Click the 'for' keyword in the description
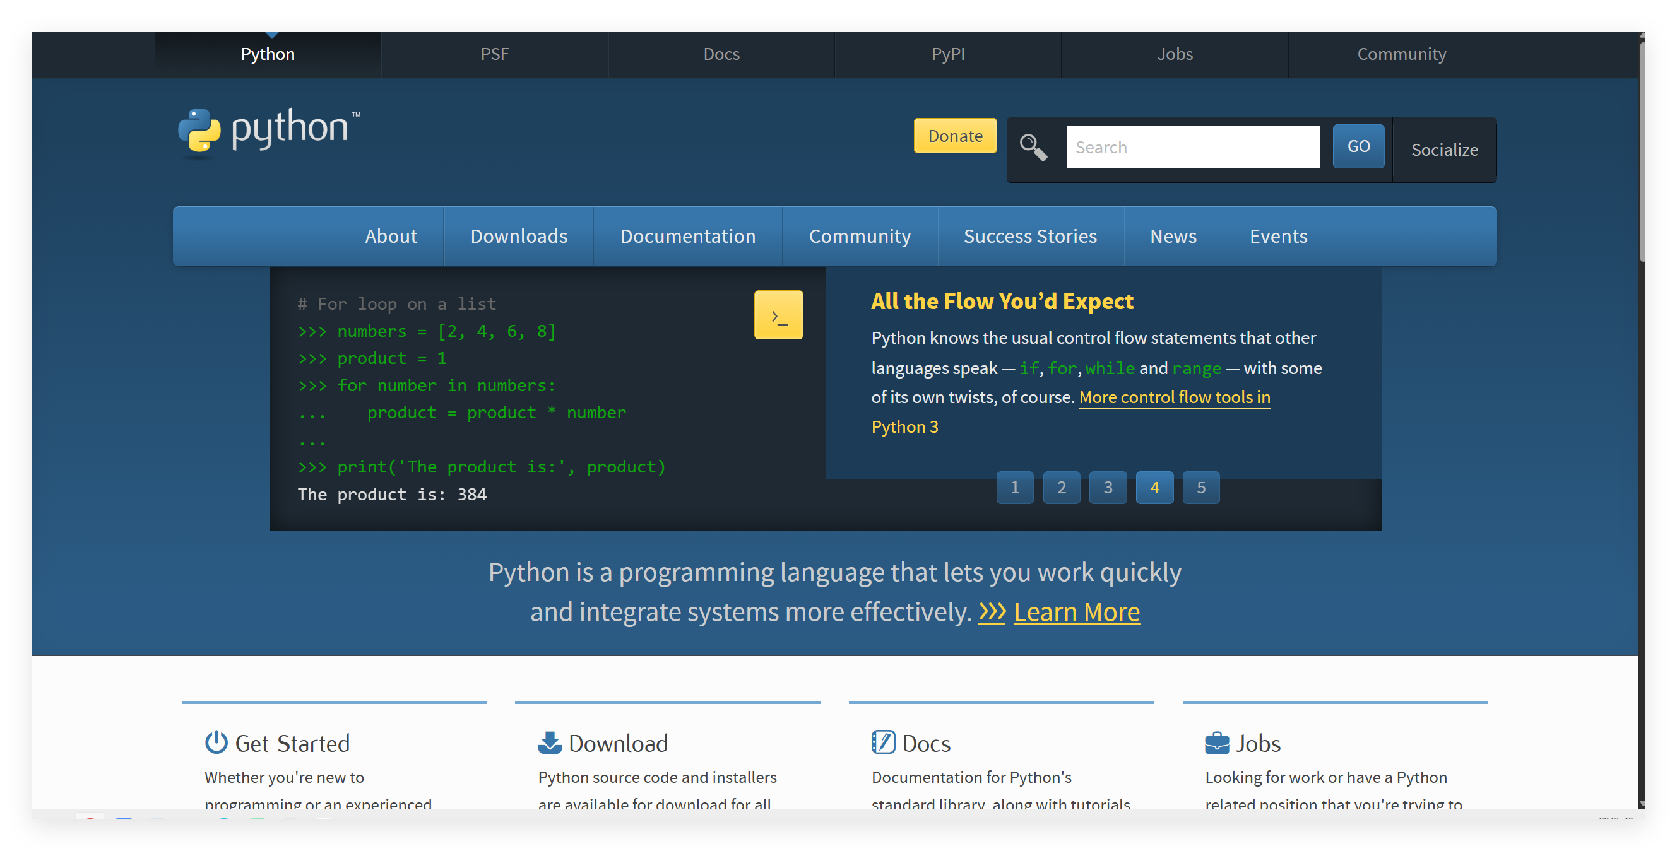This screenshot has width=1677, height=851. 1062,368
